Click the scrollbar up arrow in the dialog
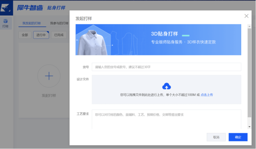256x149 pixels. point(249,26)
